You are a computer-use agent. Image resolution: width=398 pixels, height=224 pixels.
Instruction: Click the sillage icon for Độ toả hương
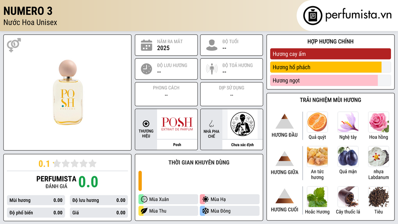(212, 69)
